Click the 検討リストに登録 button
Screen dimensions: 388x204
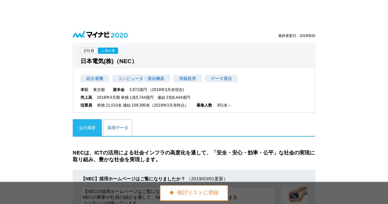[x=194, y=193]
